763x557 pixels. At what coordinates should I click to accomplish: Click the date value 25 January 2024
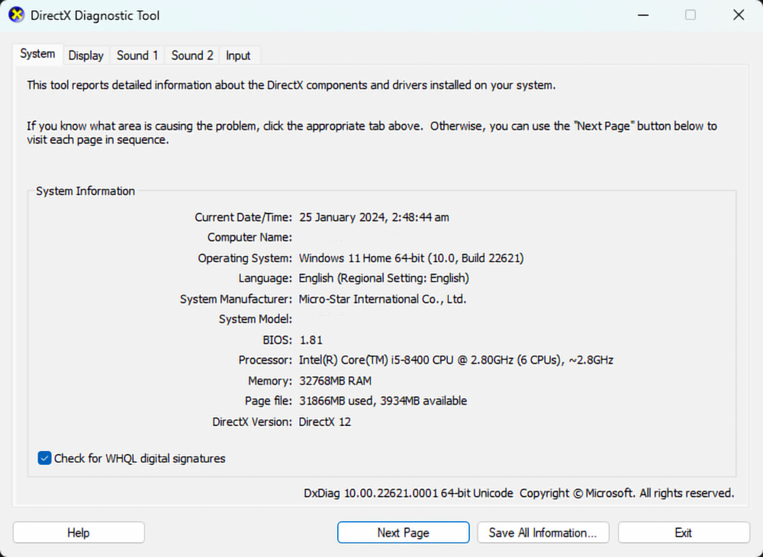point(374,217)
